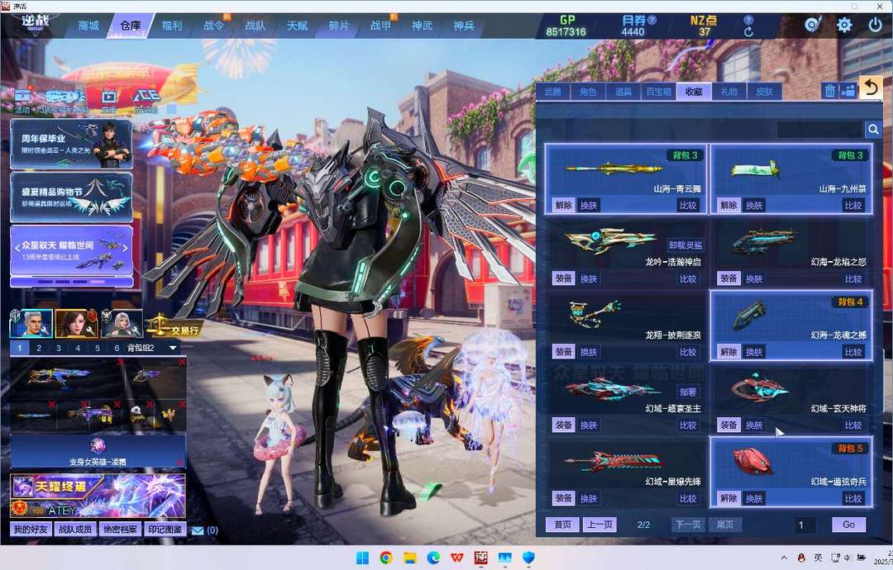Show hidden system tray icons

click(x=784, y=558)
